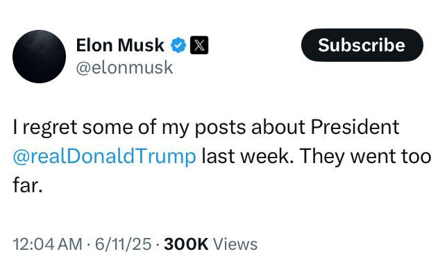The height and width of the screenshot is (263, 447).
Task: Click the Views label
Action: [x=235, y=244]
